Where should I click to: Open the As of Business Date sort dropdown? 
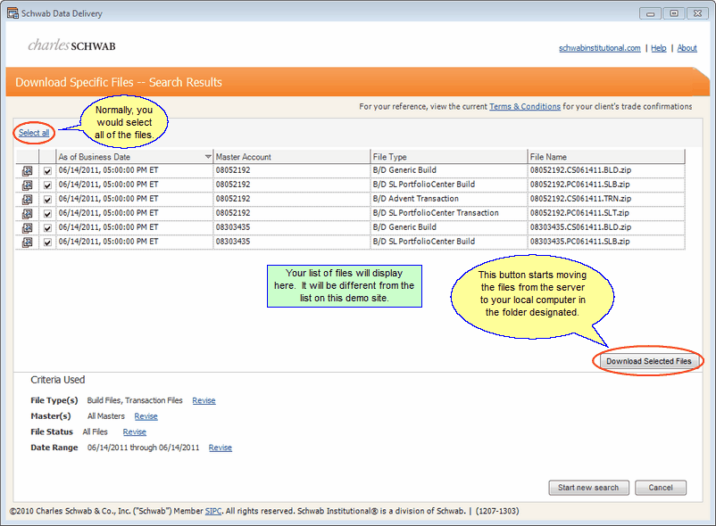pyautogui.click(x=207, y=155)
